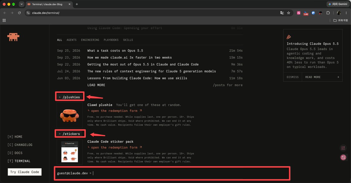351x183 pixels.
Task: Reload the claude.dev page
Action: (19, 13)
